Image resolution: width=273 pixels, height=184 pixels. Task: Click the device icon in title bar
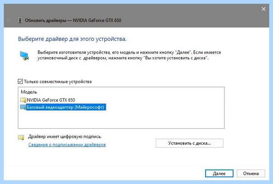pyautogui.click(x=20, y=20)
